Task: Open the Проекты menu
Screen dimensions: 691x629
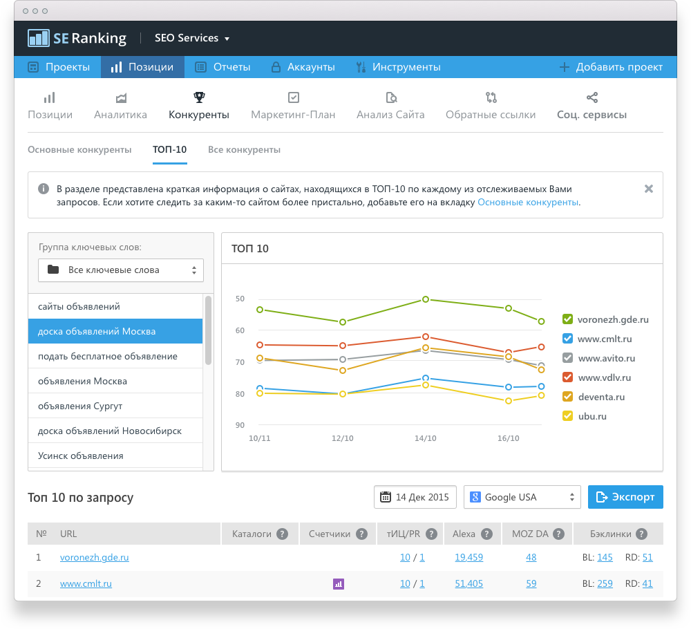Action: (59, 67)
